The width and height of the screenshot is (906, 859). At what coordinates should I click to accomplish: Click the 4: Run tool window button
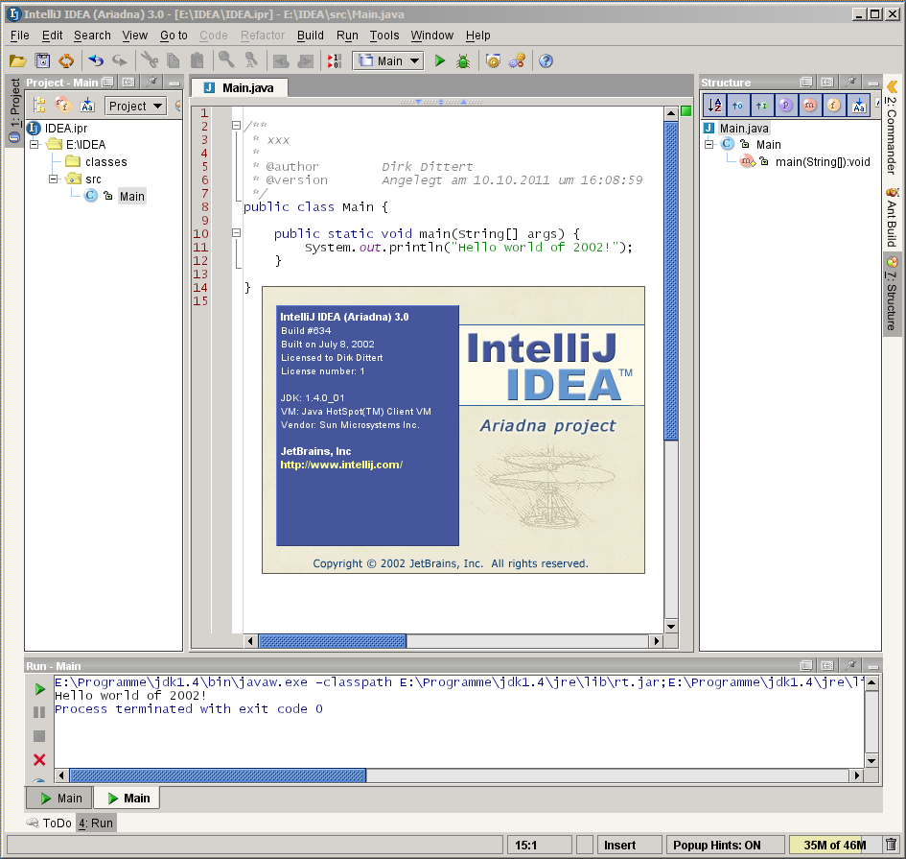[x=96, y=823]
